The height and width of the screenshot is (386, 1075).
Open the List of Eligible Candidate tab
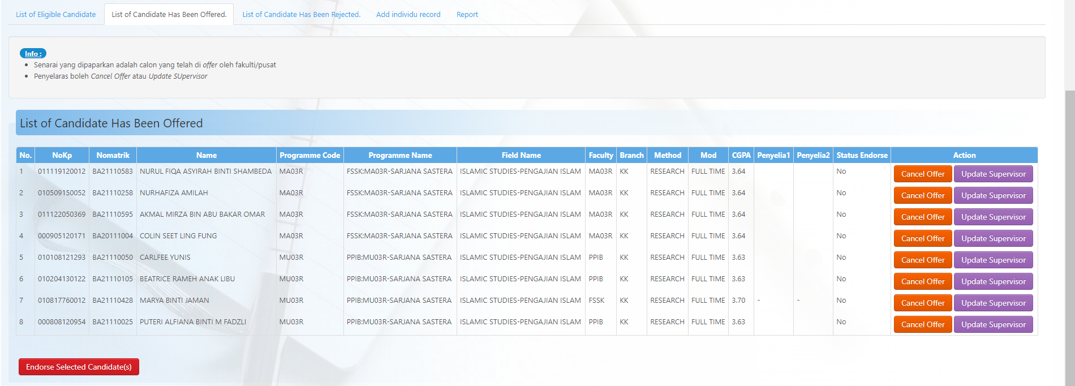[55, 15]
